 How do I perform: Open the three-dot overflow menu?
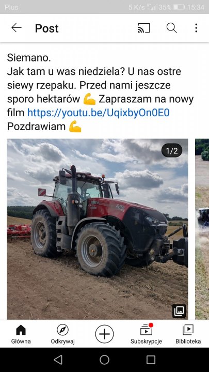point(196,28)
